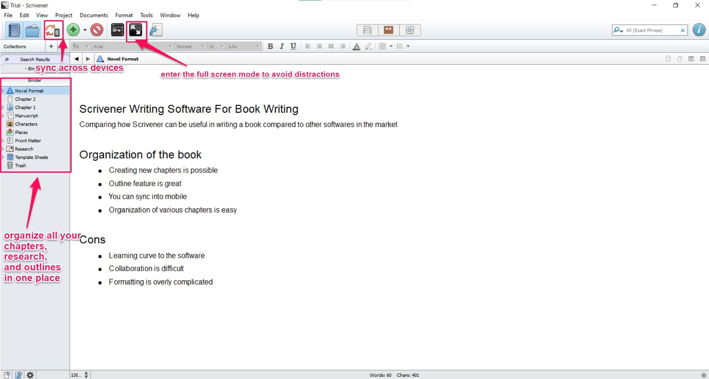Click the blue info circle button
Screen dimensions: 709x379
[699, 30]
